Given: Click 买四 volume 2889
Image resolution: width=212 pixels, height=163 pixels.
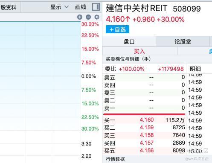Looking at the screenshot, I should [x=179, y=143].
